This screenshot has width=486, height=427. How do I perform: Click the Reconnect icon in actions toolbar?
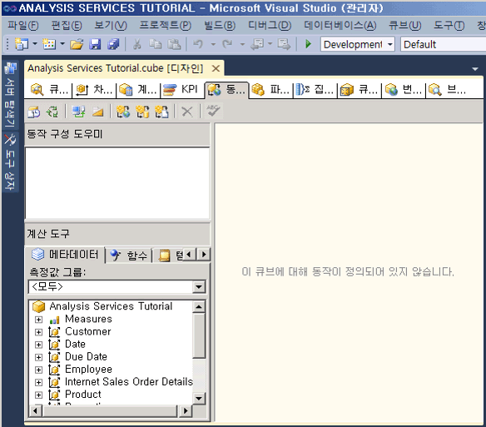click(x=52, y=112)
